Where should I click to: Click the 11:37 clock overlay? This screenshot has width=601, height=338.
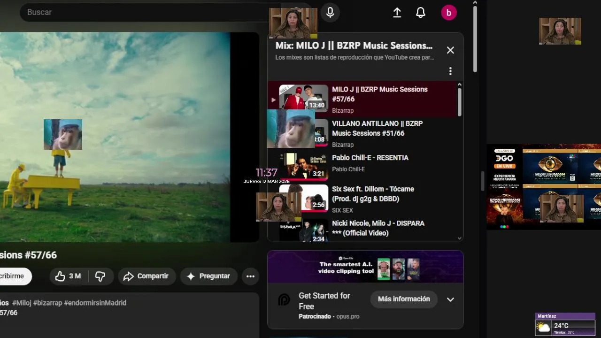point(266,172)
